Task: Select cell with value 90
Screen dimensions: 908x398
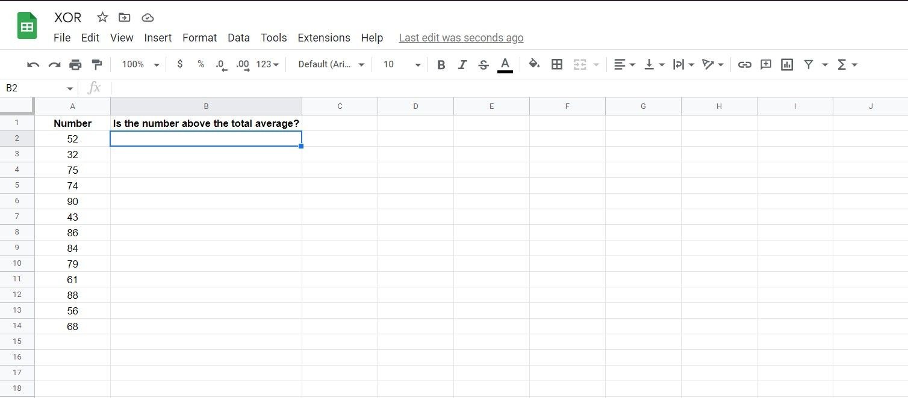Action: [73, 201]
